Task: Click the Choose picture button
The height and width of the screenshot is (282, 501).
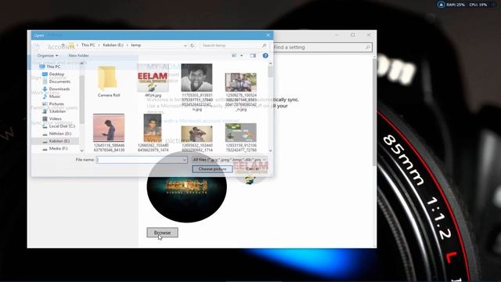Action: click(212, 169)
